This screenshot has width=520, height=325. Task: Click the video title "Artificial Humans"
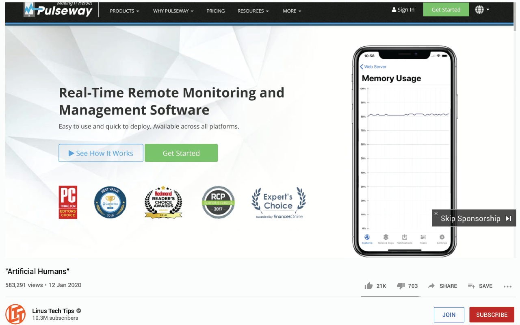(37, 271)
